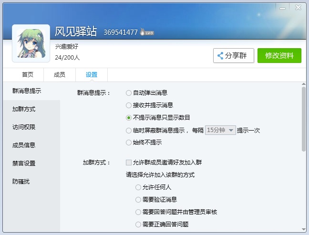Open 访问权限 in the sidebar
The image size is (309, 235).
pos(31,127)
